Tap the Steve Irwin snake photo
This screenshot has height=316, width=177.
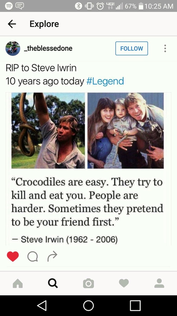pos(48,131)
